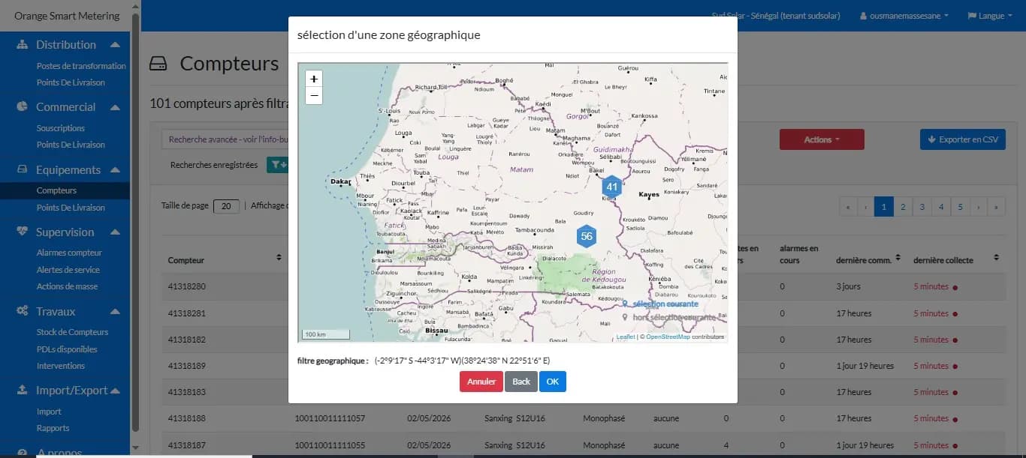
Task: Go to the last results page
Action: pos(997,207)
